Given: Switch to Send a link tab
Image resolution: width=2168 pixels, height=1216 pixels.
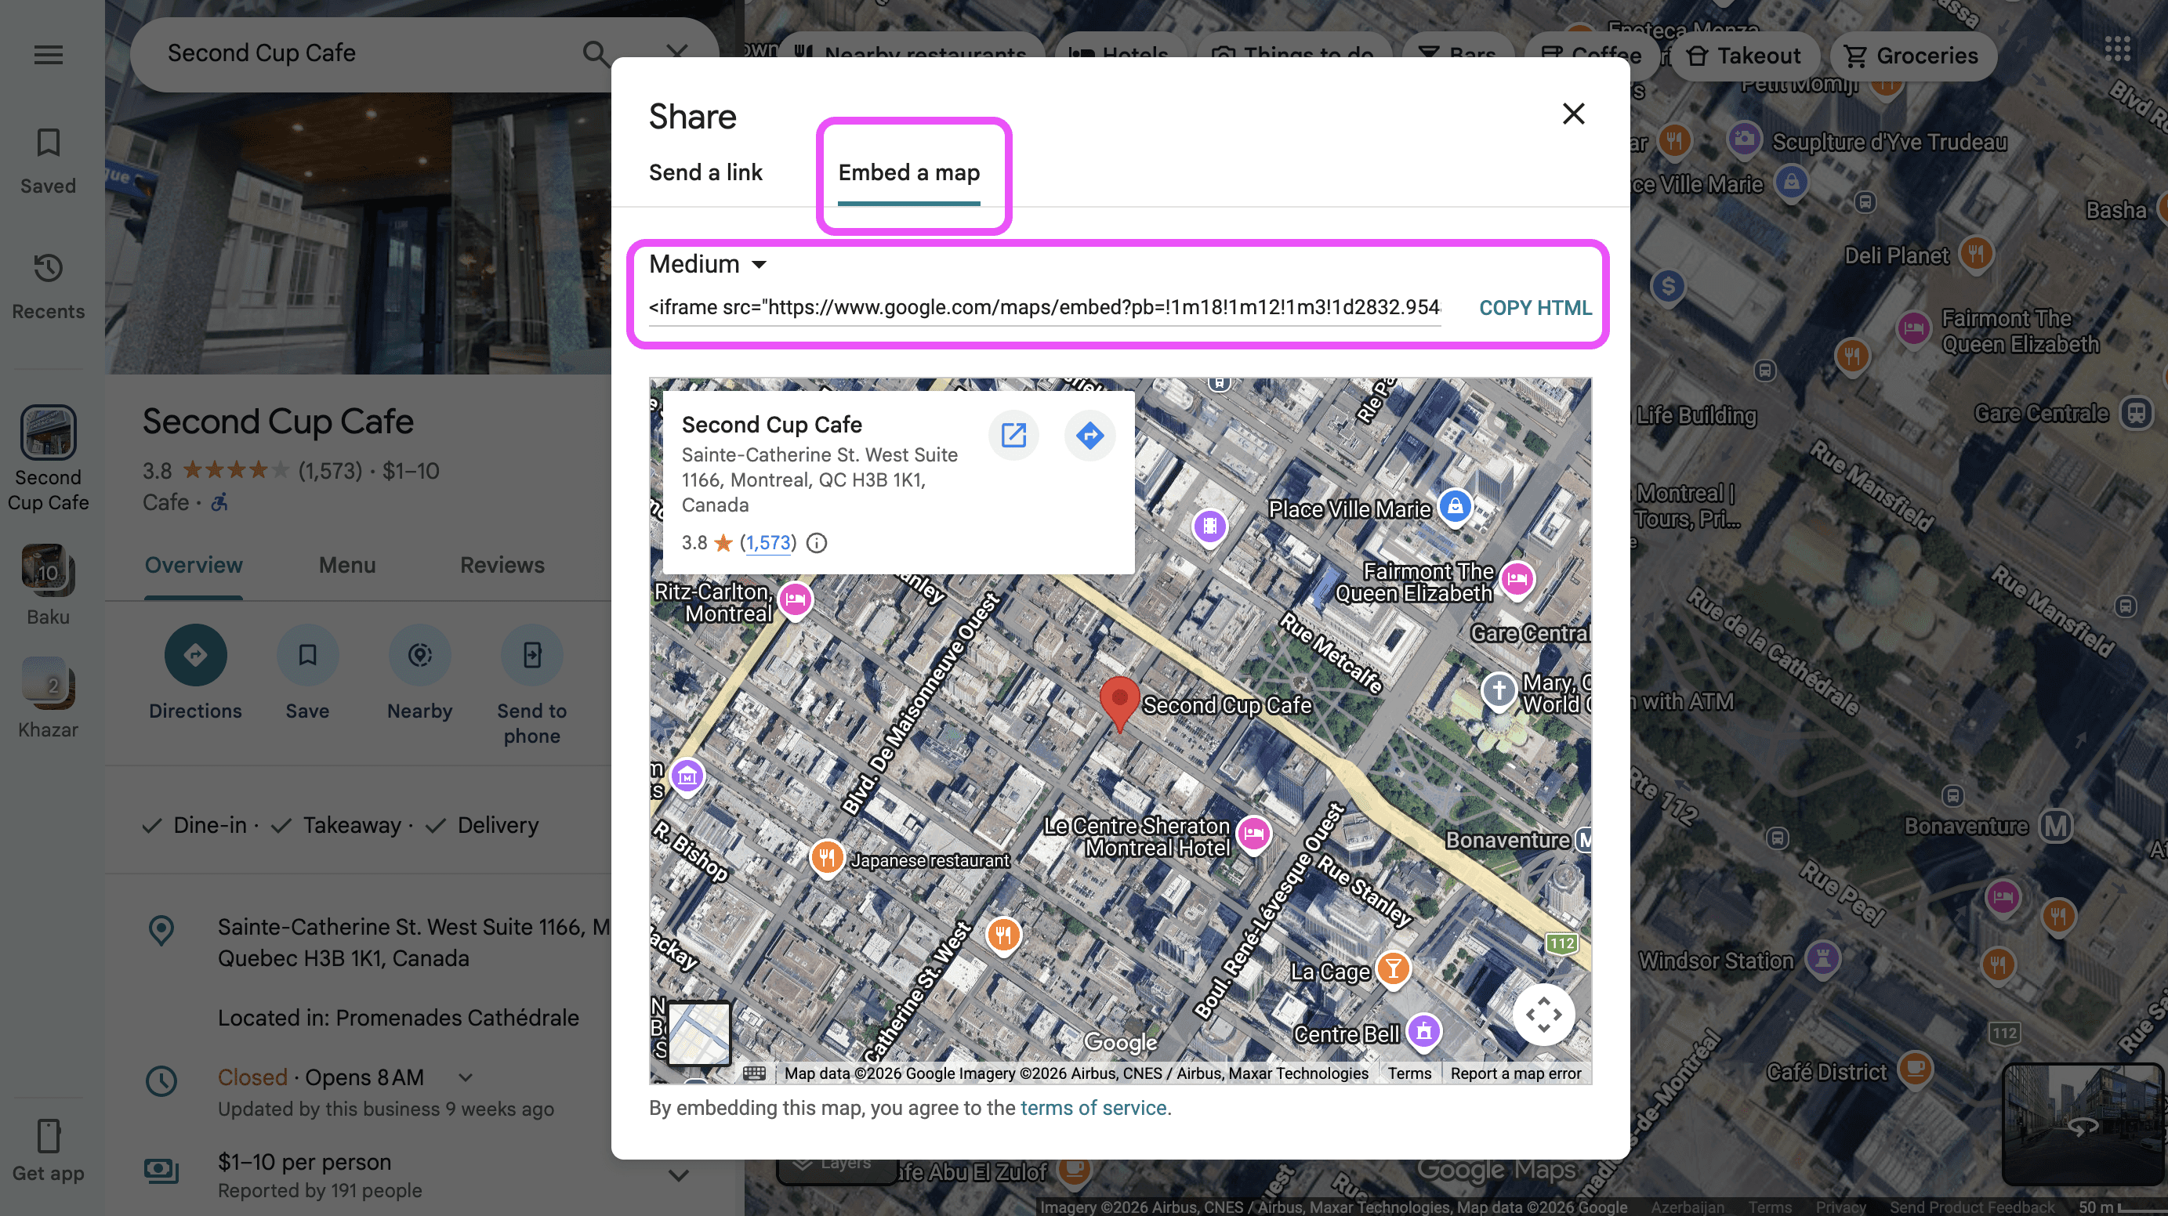Looking at the screenshot, I should pos(705,172).
